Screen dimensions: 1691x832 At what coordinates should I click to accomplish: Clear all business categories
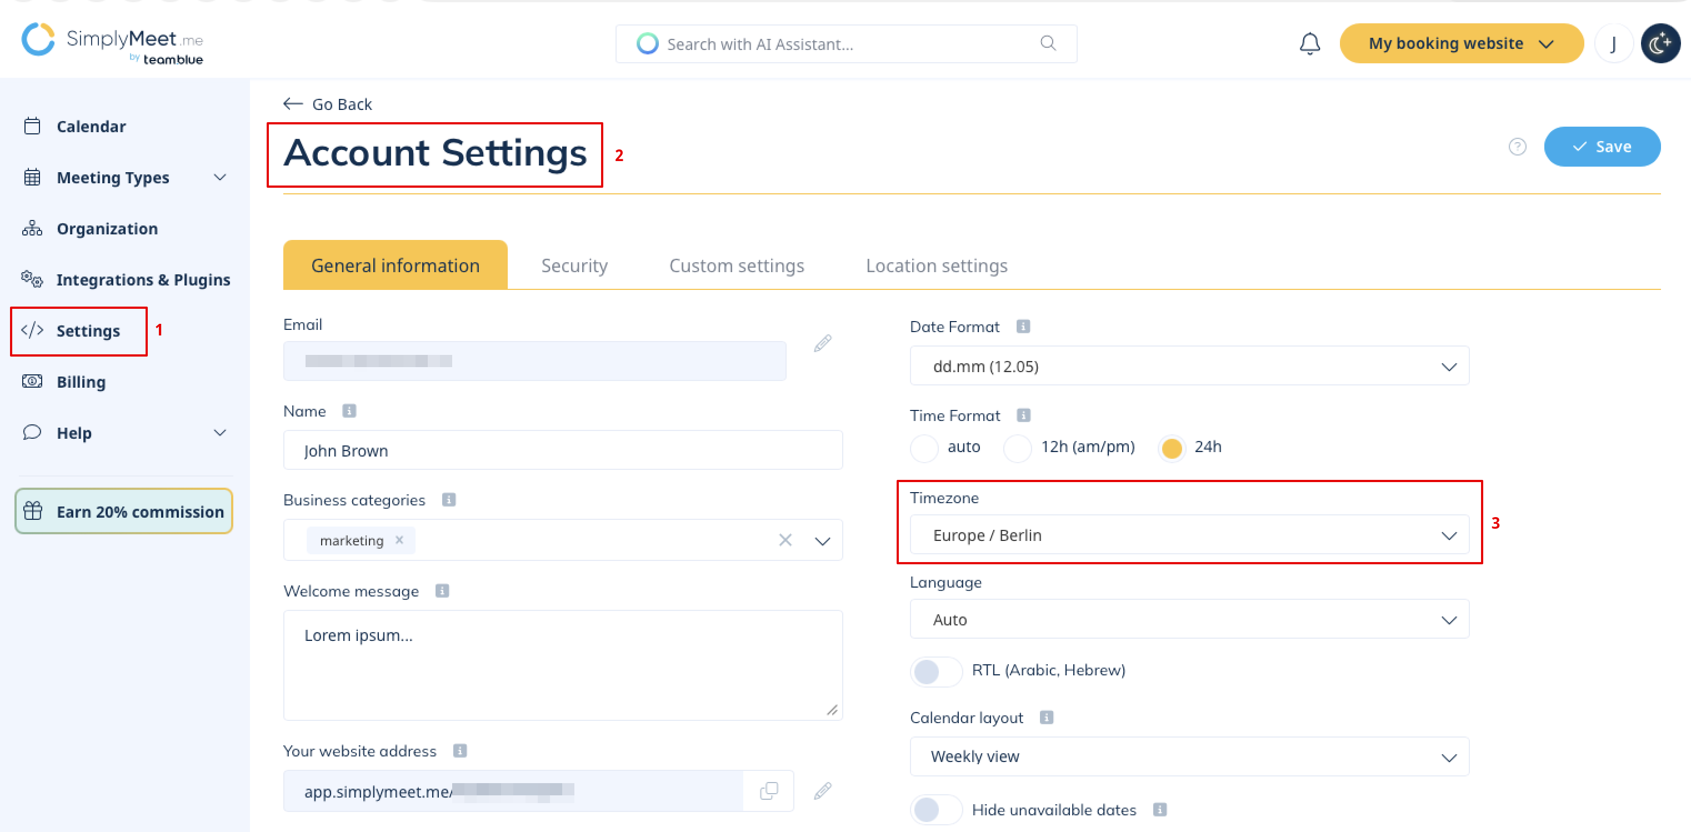[x=785, y=539]
